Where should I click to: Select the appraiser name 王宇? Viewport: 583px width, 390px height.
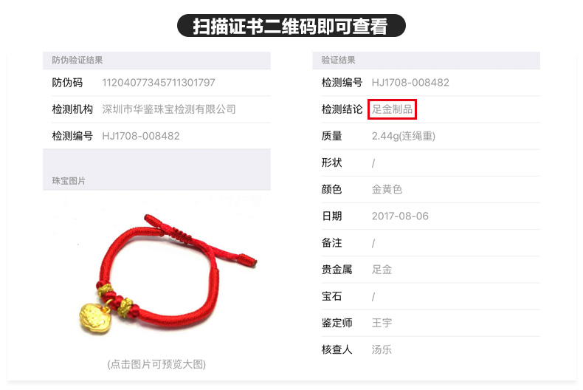[x=382, y=323]
